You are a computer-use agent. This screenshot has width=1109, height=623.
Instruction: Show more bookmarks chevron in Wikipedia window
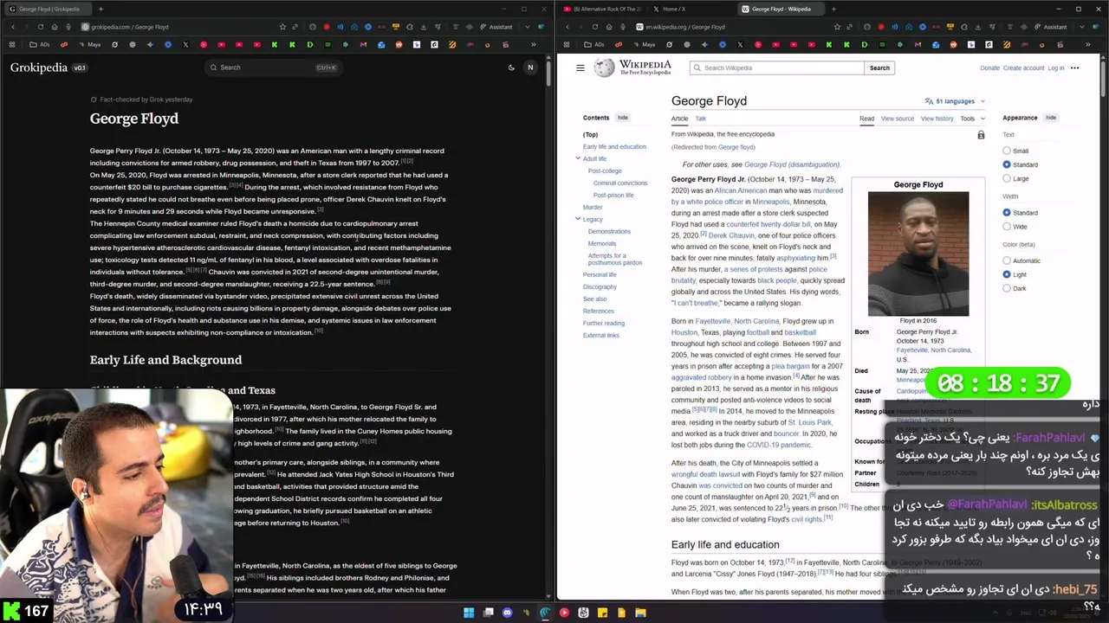(1087, 44)
